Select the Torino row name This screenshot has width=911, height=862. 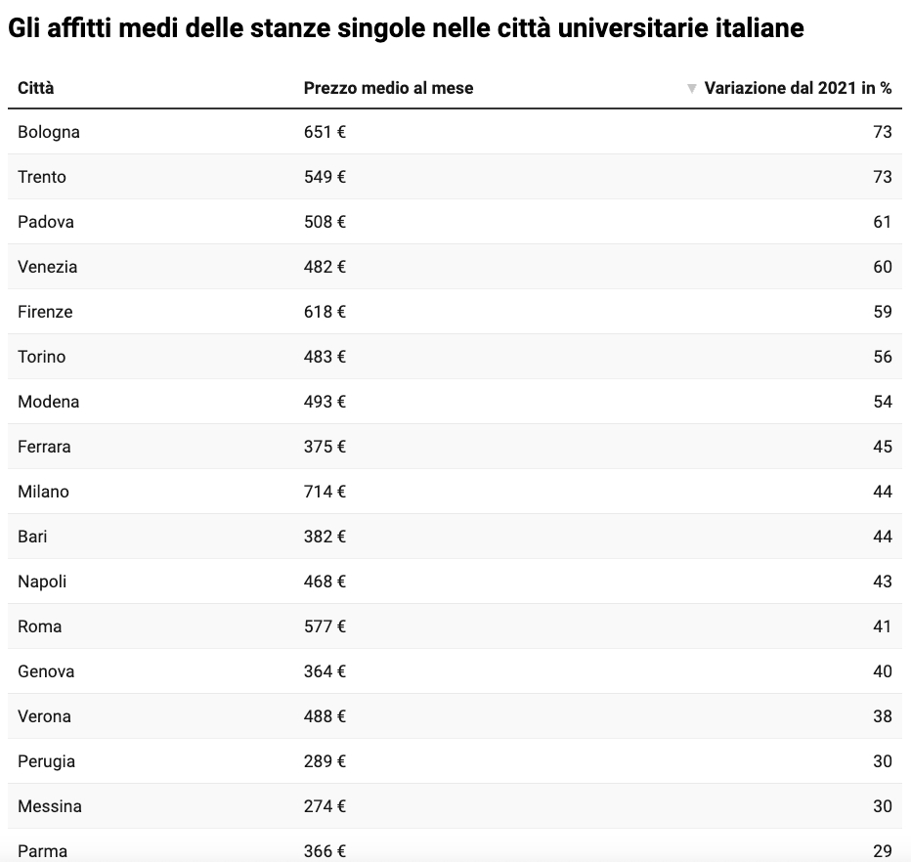(42, 357)
